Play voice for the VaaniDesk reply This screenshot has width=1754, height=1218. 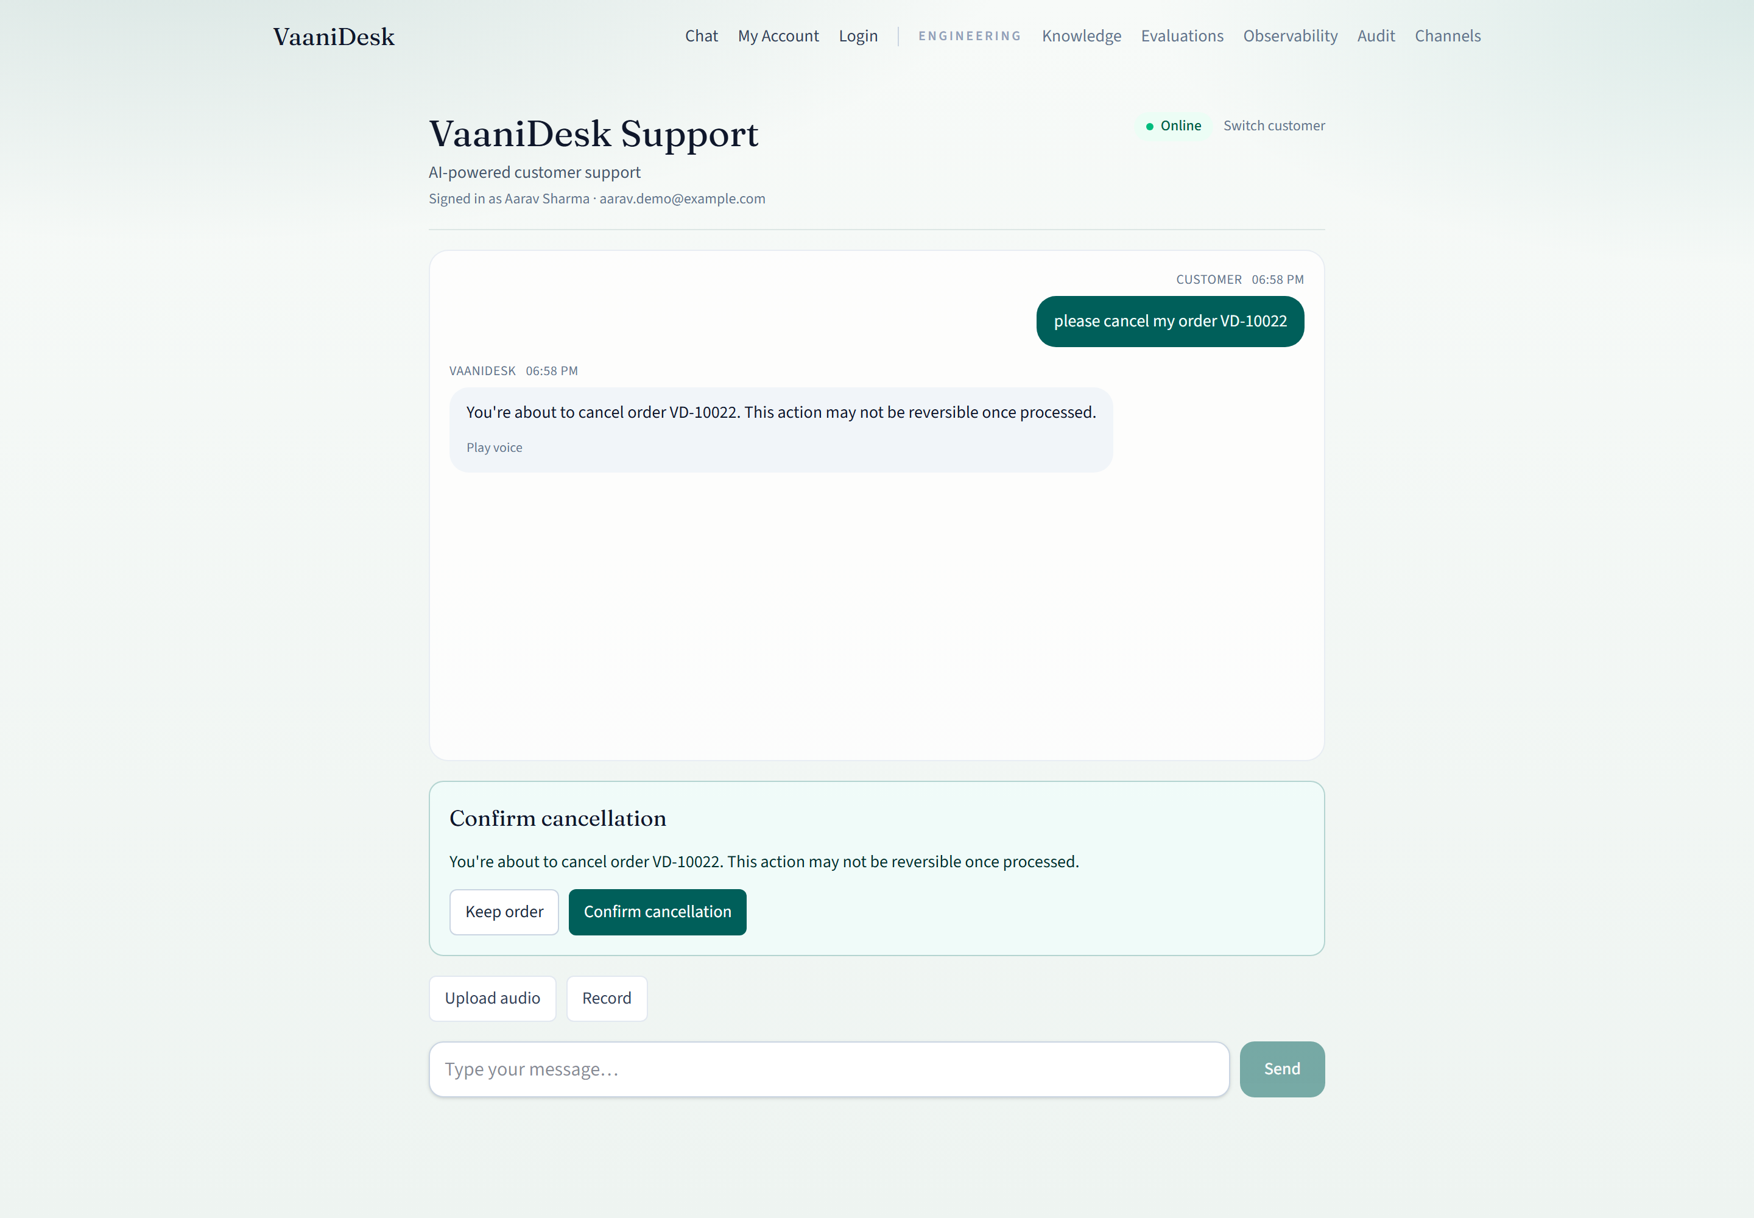point(495,448)
